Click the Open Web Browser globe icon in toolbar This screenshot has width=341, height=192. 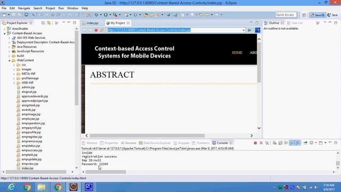pyautogui.click(x=168, y=14)
